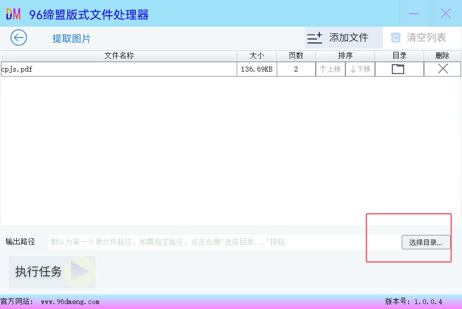Click the 大小 column header
The width and height of the screenshot is (462, 309).
coord(257,56)
